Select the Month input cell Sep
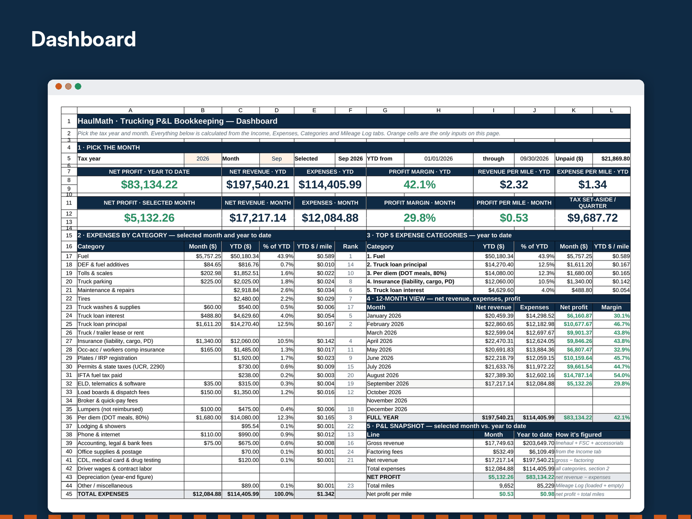The image size is (692, 519). click(277, 159)
